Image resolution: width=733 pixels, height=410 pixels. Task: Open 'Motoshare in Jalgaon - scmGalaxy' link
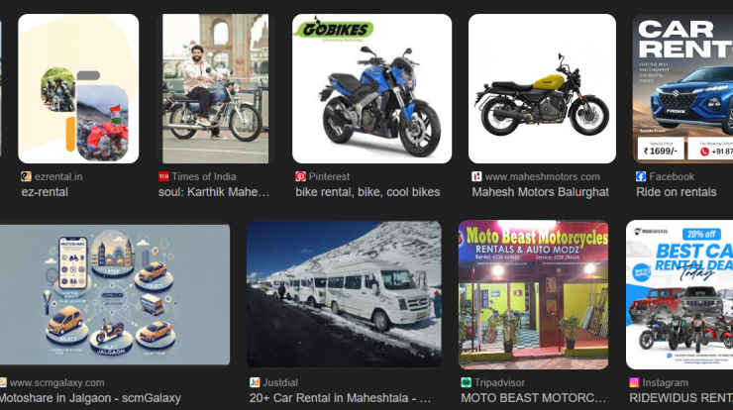pyautogui.click(x=90, y=398)
